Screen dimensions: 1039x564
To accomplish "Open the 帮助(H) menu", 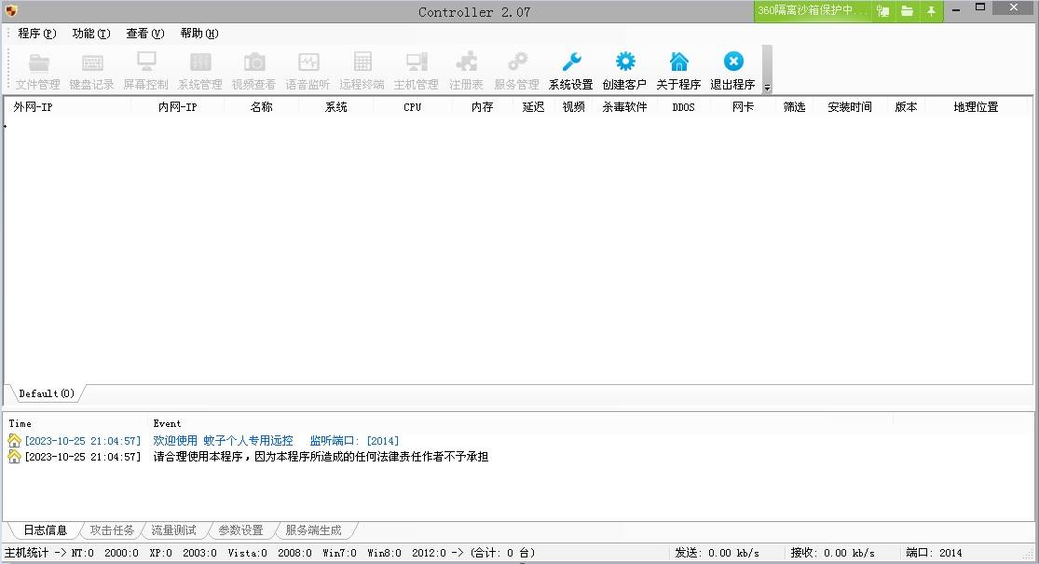I will click(x=199, y=34).
